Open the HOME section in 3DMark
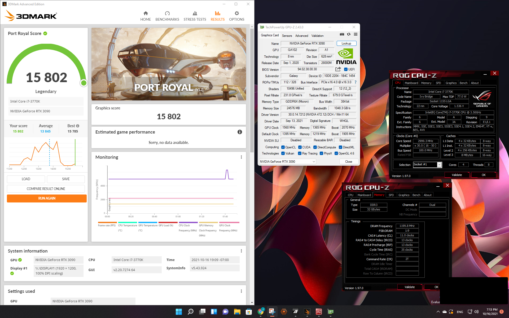Viewport: 509px width, 318px height. [x=146, y=16]
